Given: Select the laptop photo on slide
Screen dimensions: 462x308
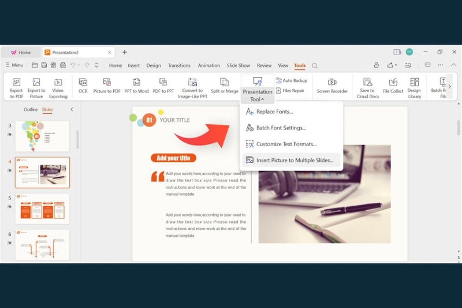Looking at the screenshot, I should click(x=325, y=194).
